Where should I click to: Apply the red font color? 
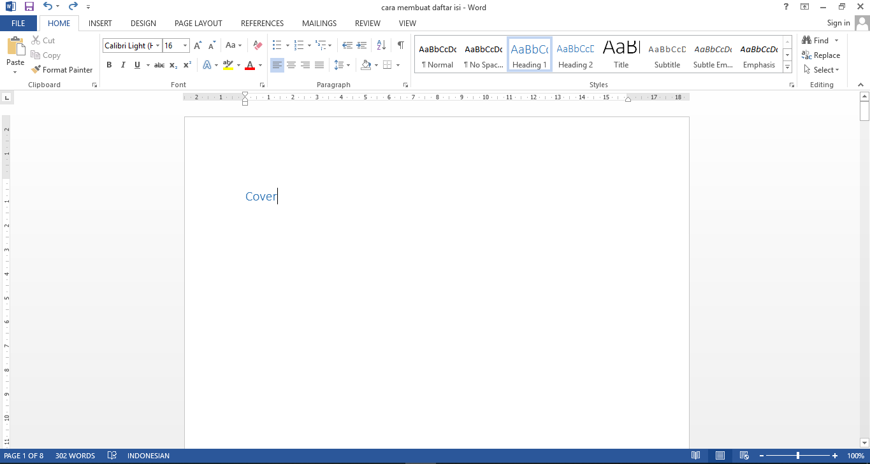click(x=250, y=65)
